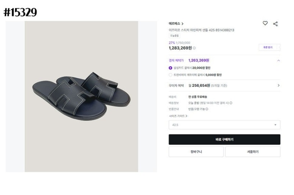
Task: Open the size dropdown showing 42.5
Action: [x=224, y=125]
